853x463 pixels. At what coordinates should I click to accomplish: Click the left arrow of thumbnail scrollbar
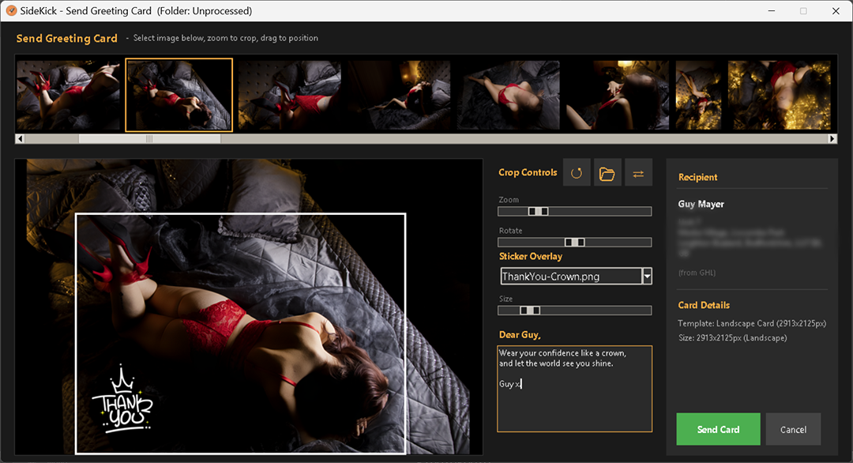[20, 139]
